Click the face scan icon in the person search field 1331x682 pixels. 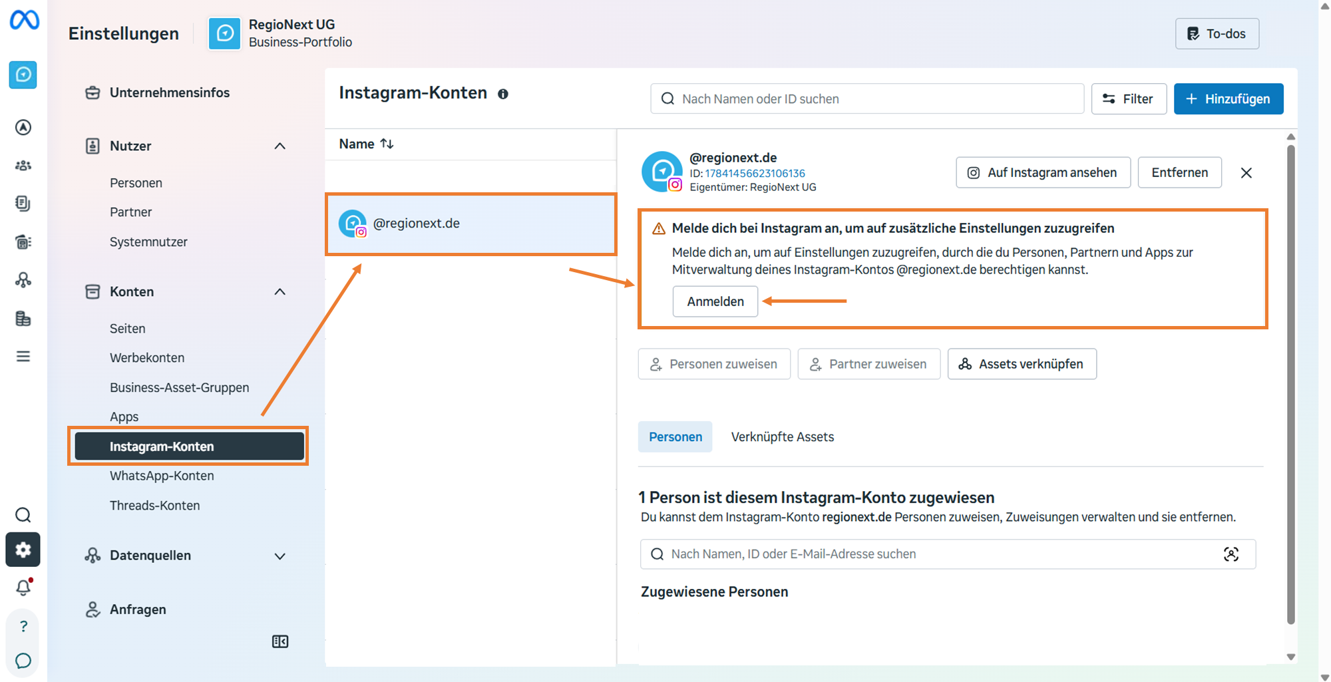[1231, 554]
